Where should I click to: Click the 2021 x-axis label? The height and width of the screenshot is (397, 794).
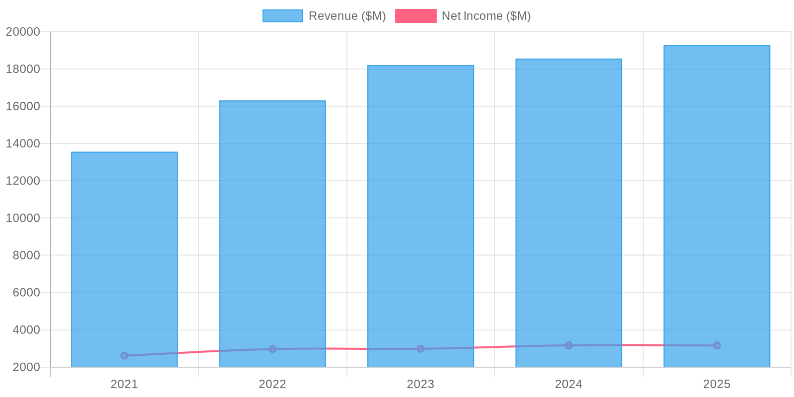[124, 384]
